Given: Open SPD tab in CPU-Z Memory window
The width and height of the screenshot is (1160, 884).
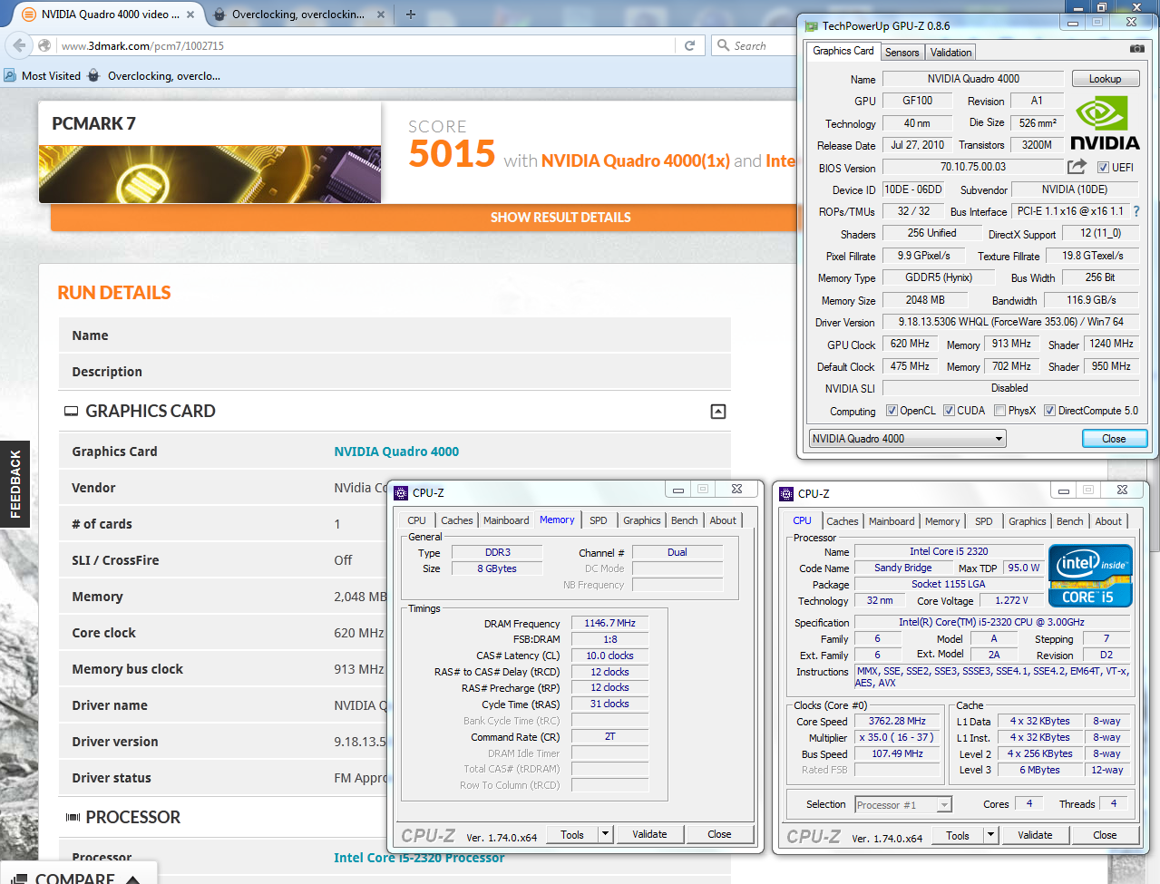Looking at the screenshot, I should 599,520.
